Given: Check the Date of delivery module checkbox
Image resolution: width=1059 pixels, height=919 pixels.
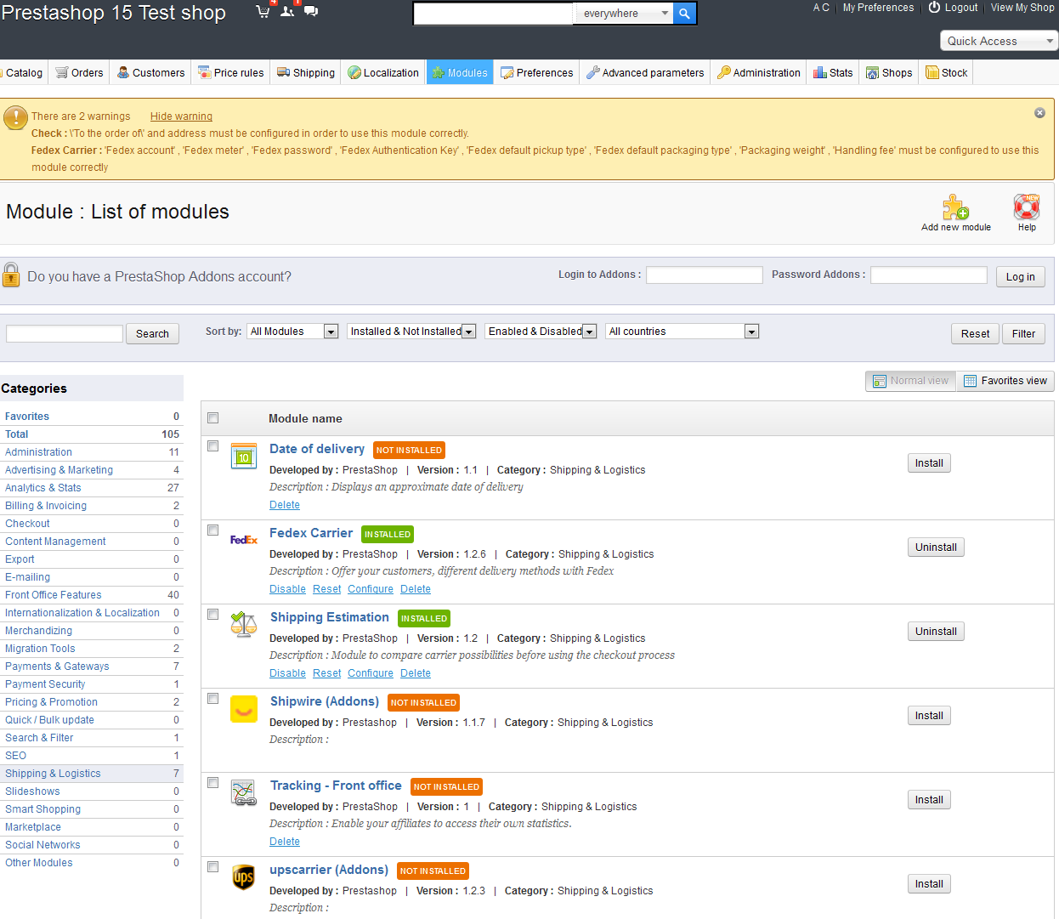Looking at the screenshot, I should click(x=213, y=446).
